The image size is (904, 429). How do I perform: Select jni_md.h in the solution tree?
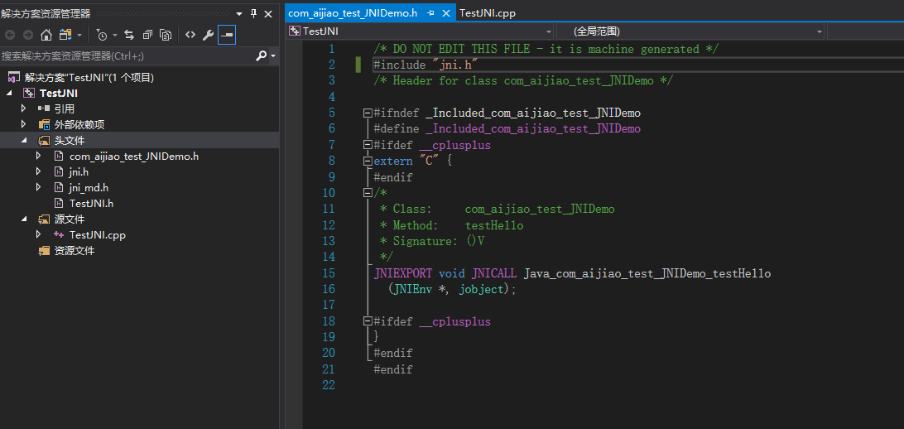(x=88, y=187)
